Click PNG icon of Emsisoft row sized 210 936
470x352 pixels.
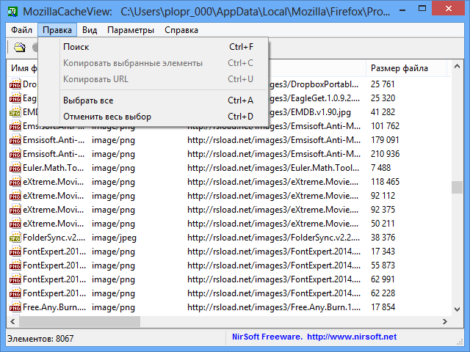pos(15,154)
